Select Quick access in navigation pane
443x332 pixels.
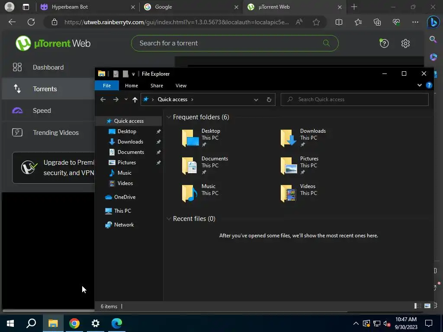128,121
